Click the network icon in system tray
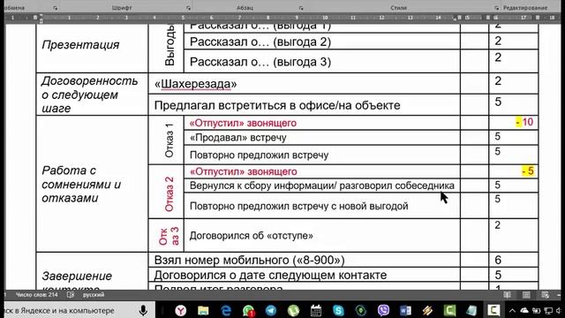The image size is (565, 318). tap(548, 310)
